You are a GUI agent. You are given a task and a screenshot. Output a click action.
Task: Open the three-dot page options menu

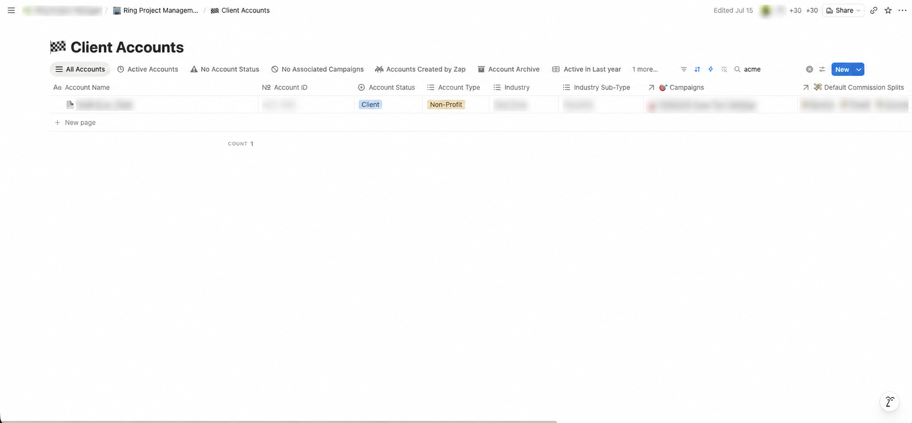click(902, 10)
